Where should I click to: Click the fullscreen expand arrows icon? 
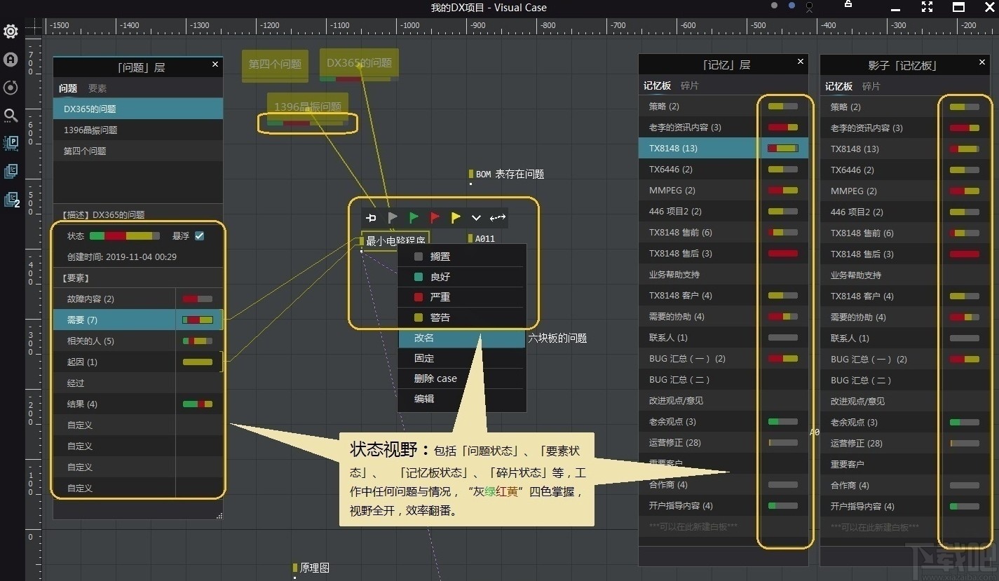point(927,7)
